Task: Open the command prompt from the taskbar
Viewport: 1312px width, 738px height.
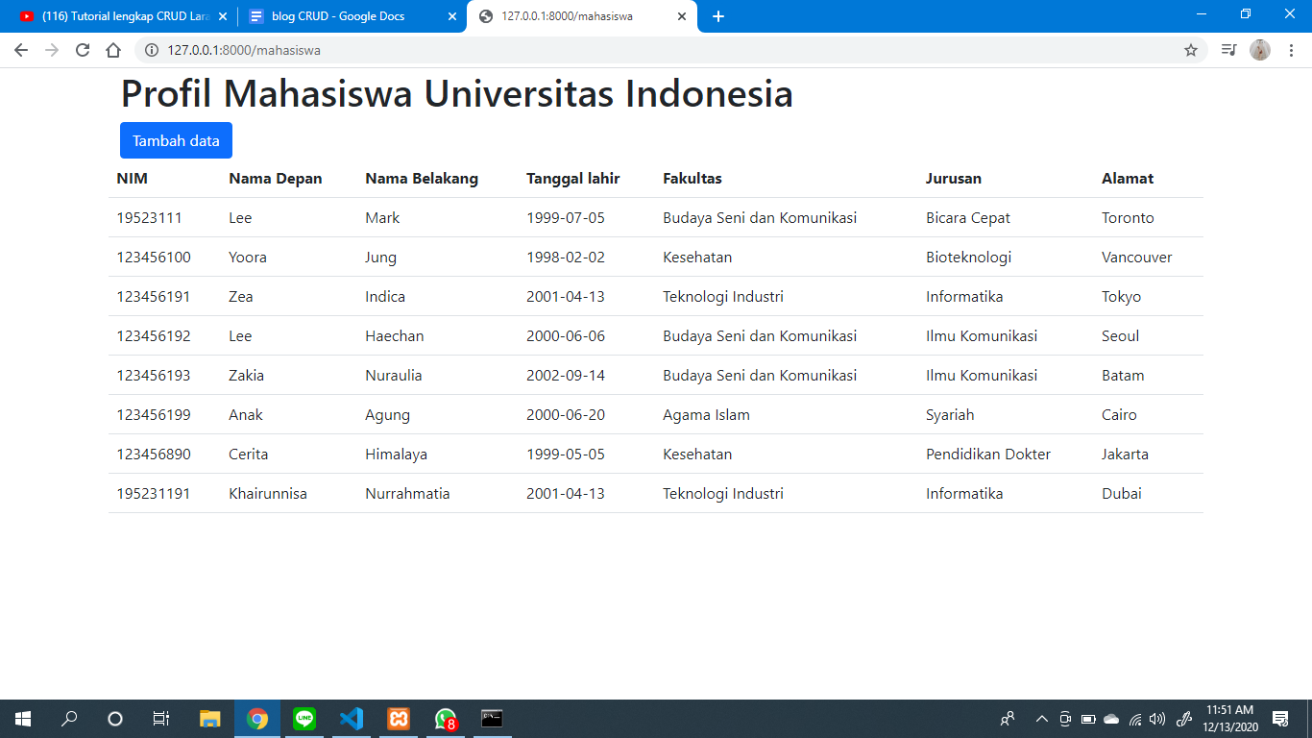Action: (x=492, y=718)
